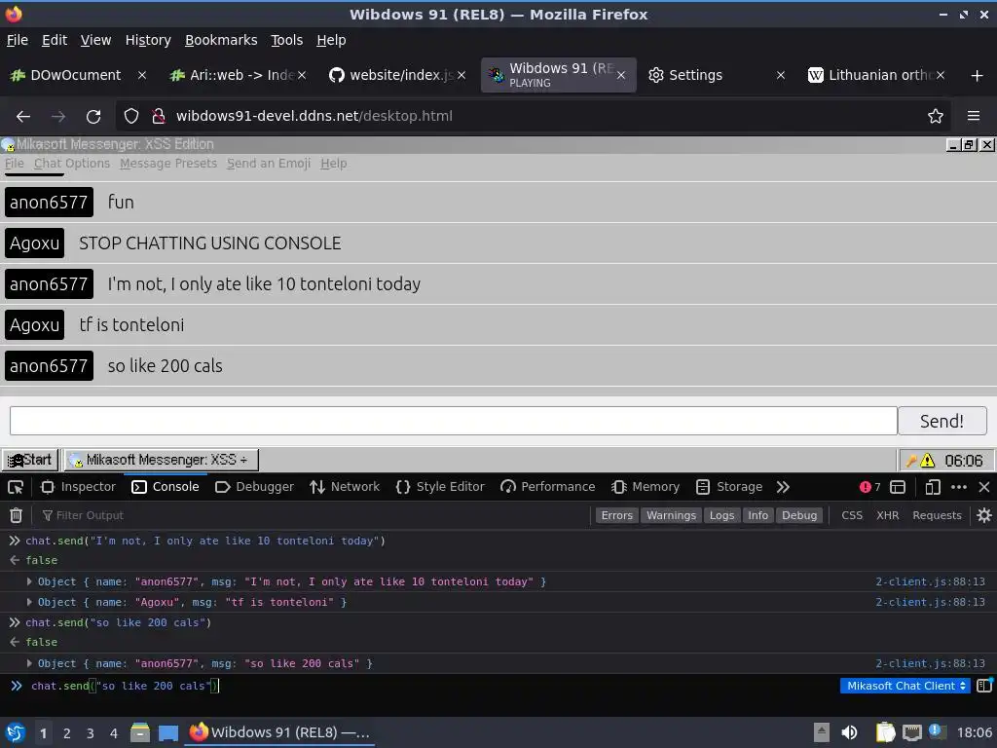The height and width of the screenshot is (748, 997).
Task: Open the desktop application launcher icon
Action: point(15,732)
